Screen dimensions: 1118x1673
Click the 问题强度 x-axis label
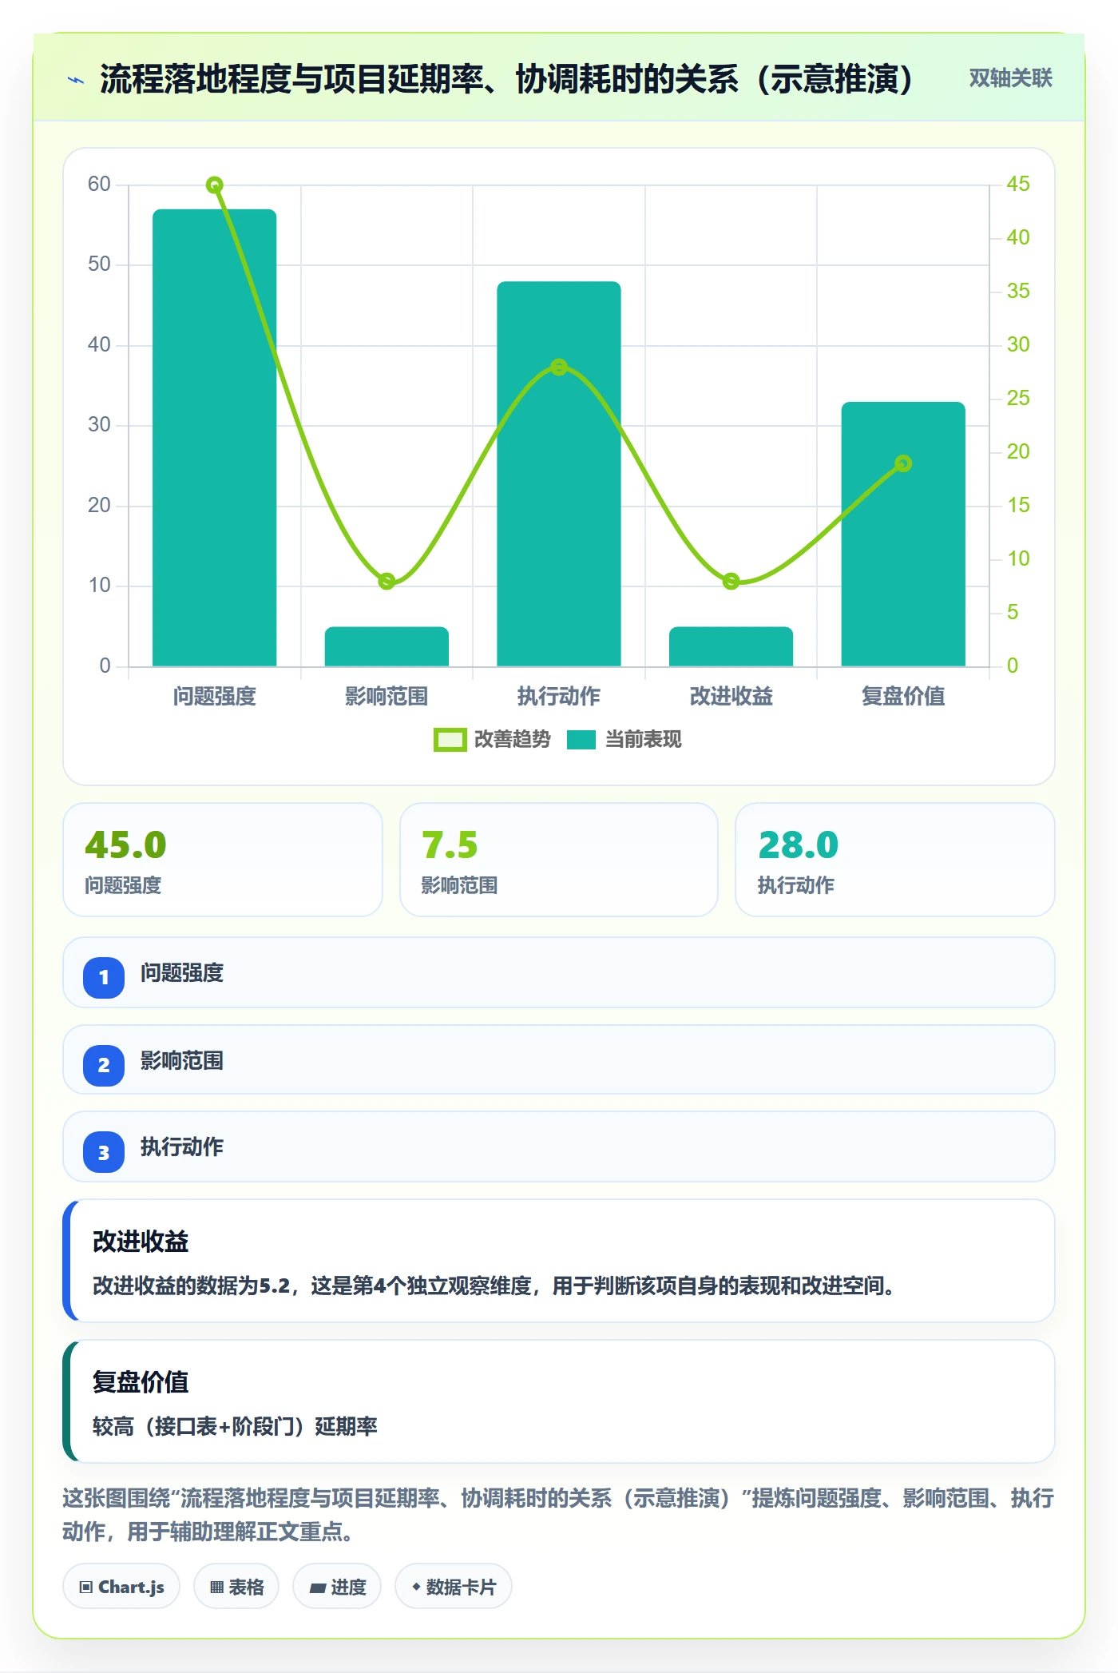pos(215,697)
